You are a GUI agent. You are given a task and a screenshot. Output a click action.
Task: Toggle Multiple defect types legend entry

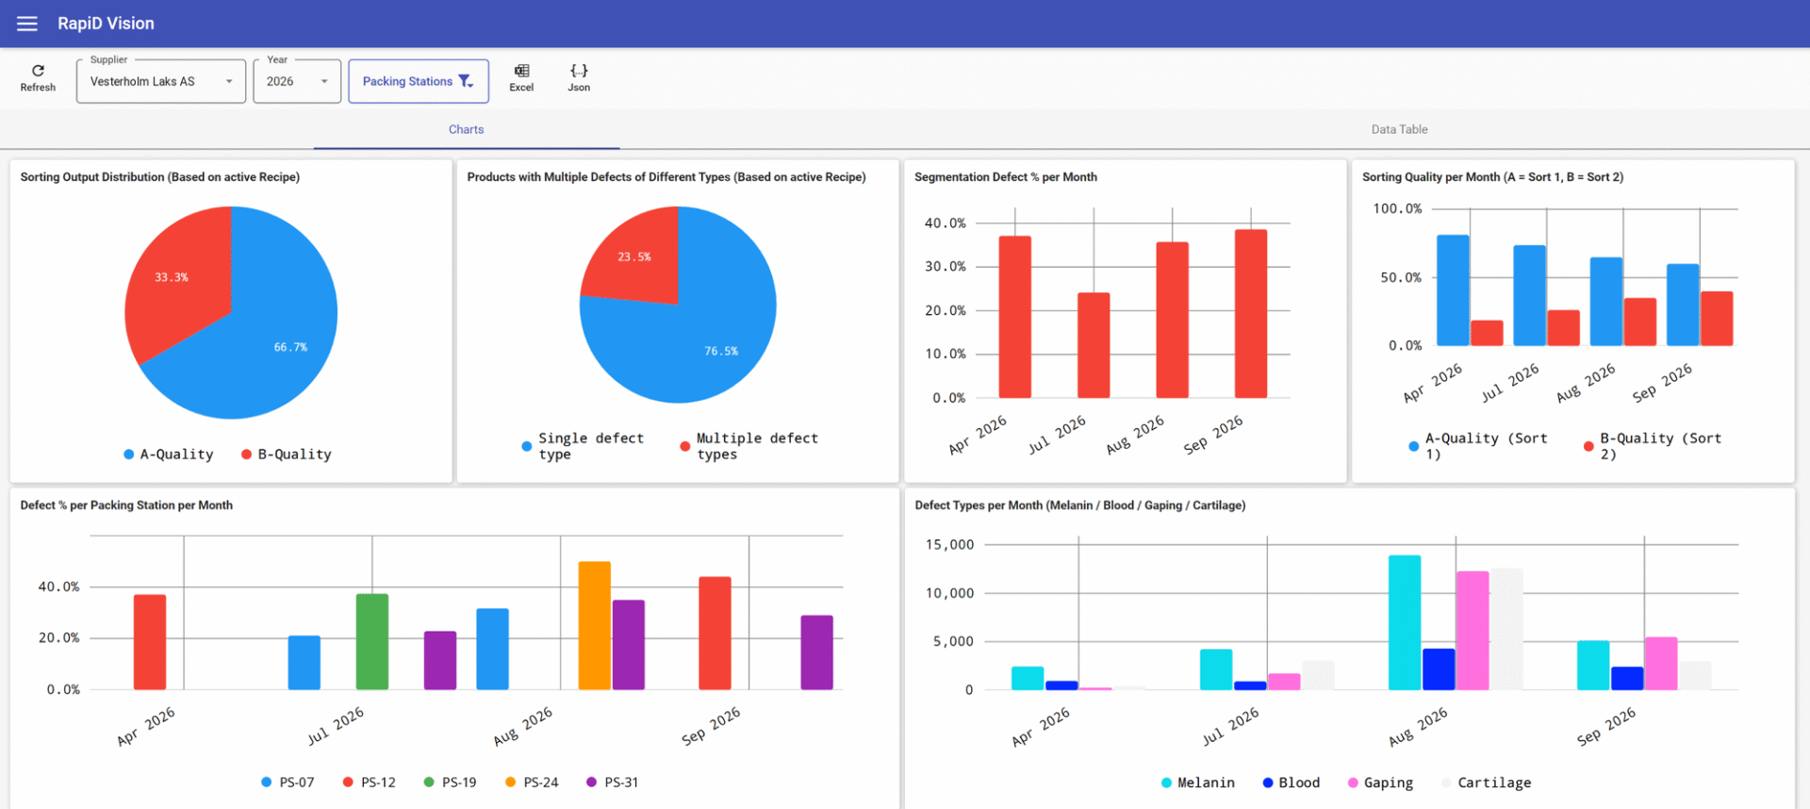[x=749, y=446]
